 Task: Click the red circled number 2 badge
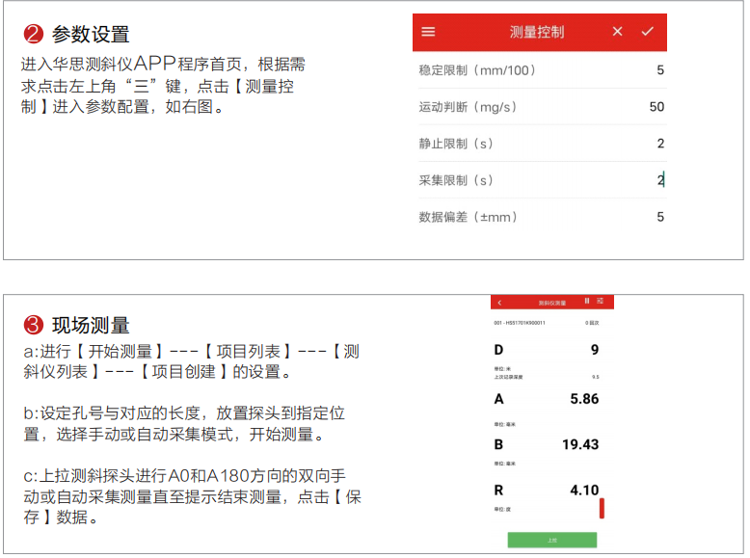[x=33, y=35]
